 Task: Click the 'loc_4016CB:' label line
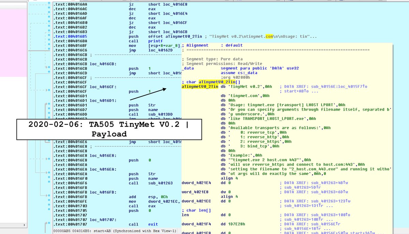coord(103,64)
